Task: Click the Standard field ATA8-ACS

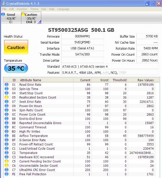Action: click(110, 66)
